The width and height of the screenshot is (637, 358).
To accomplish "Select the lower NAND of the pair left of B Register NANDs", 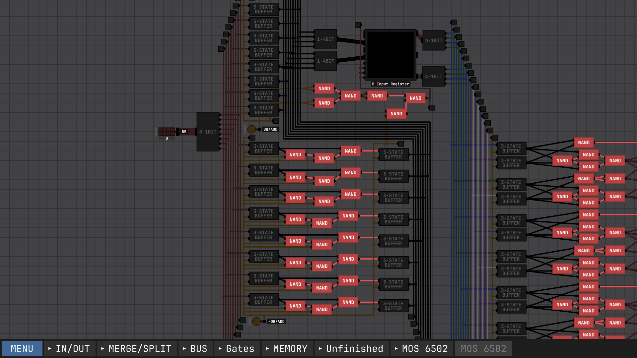I will click(324, 103).
